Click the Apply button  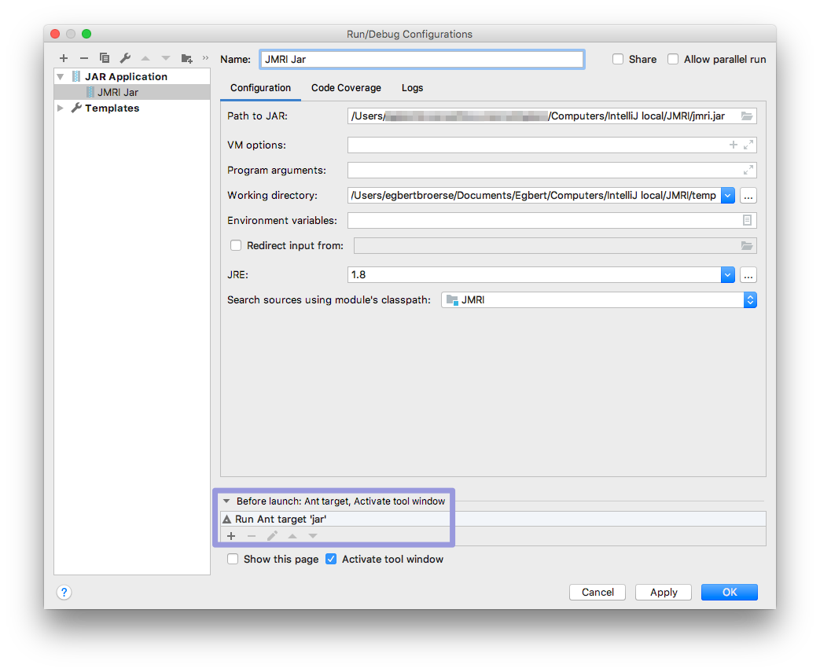(x=663, y=592)
